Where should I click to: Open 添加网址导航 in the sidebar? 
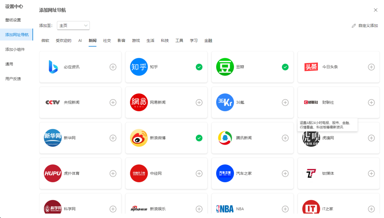point(16,35)
